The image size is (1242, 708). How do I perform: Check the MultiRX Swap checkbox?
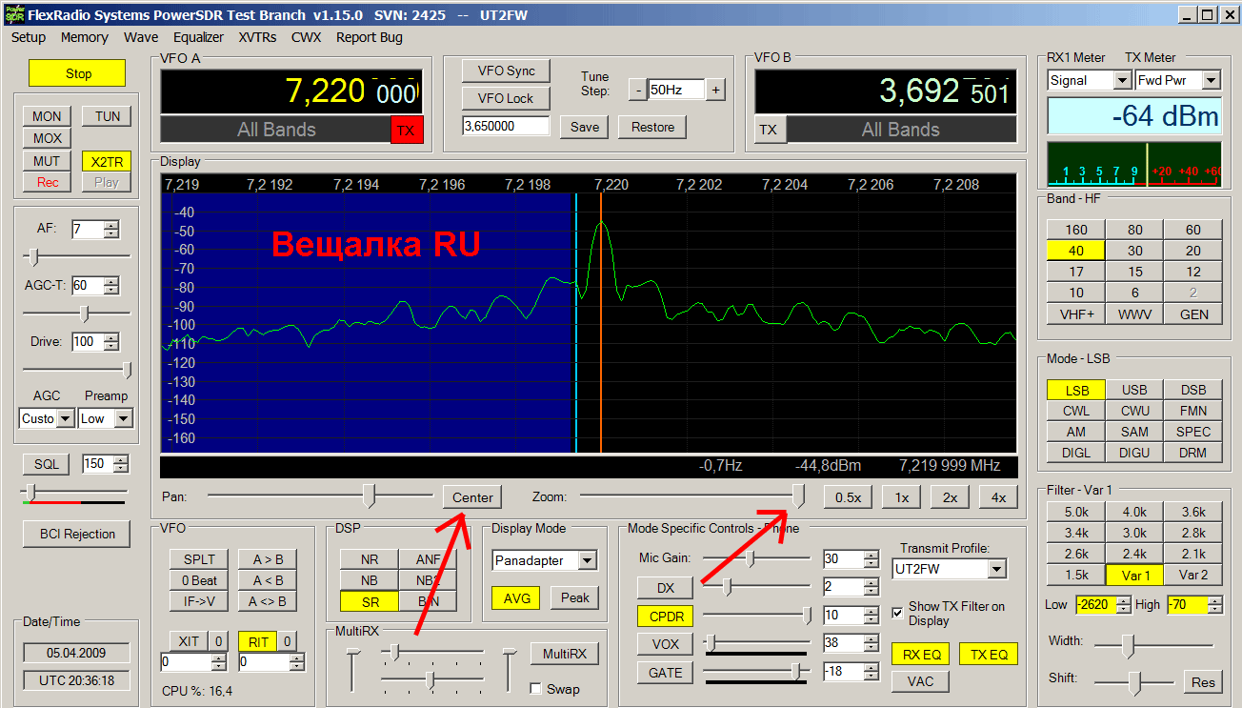(x=536, y=689)
